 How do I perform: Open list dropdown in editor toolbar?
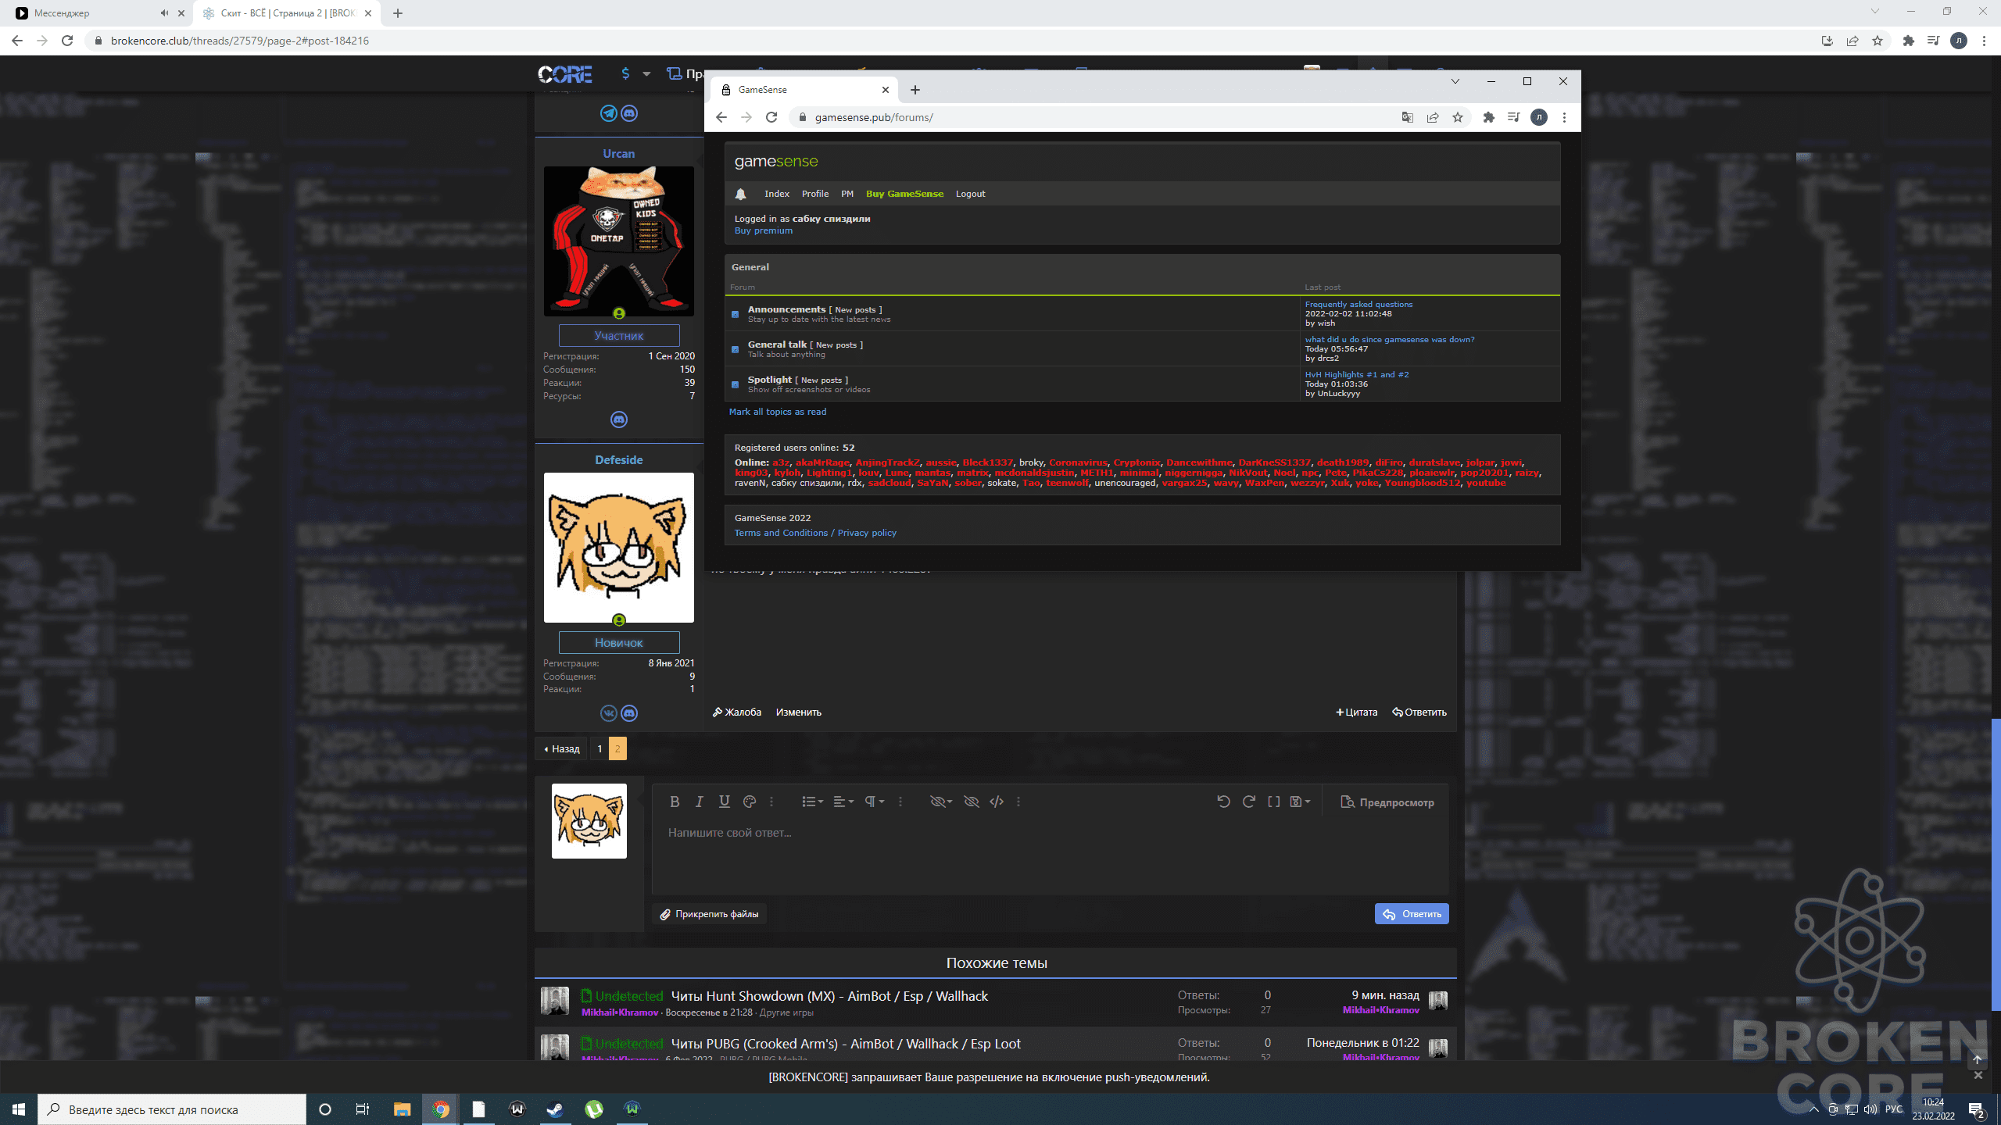(812, 802)
